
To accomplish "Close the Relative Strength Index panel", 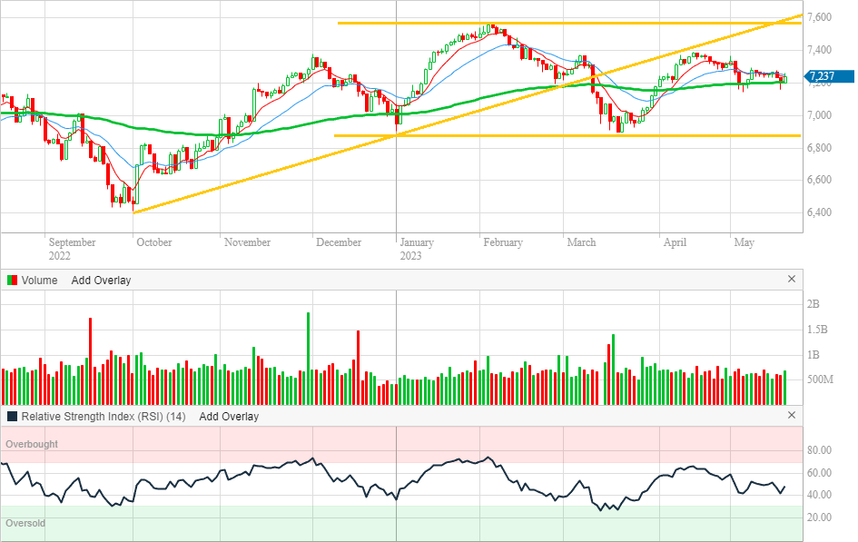I will [791, 416].
